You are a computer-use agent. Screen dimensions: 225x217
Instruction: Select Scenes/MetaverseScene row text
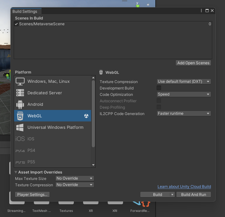[x=42, y=24]
